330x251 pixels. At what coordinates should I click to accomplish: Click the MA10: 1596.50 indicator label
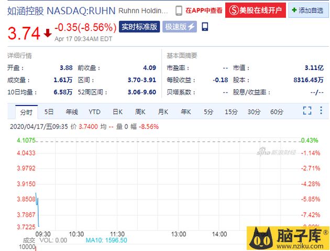(x=106, y=240)
